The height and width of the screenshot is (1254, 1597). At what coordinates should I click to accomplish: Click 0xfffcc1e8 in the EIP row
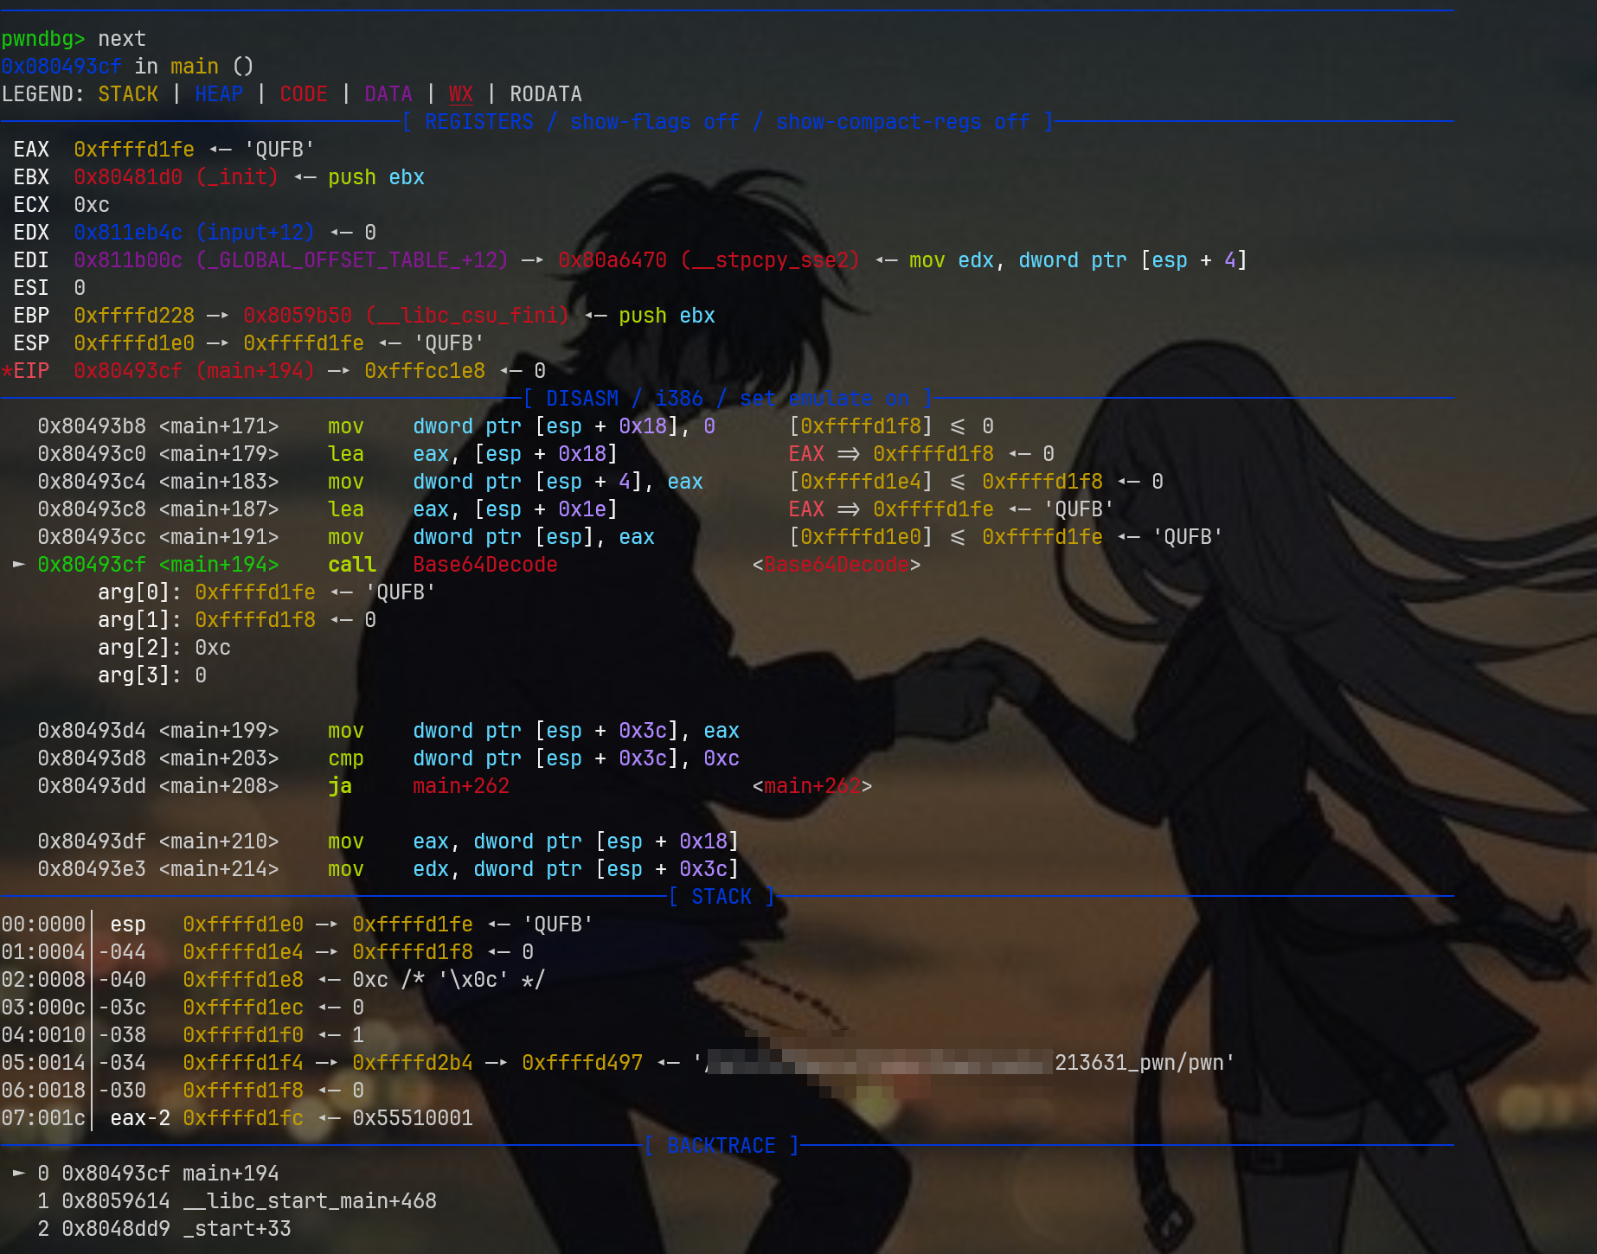coord(425,371)
